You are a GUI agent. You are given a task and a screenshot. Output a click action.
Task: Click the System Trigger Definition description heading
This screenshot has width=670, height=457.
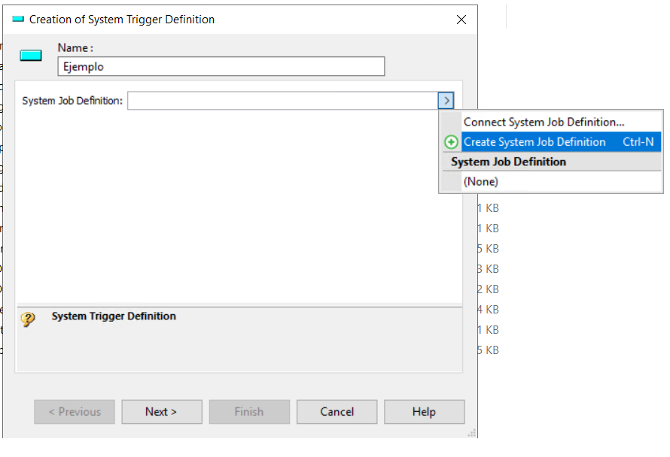(114, 316)
